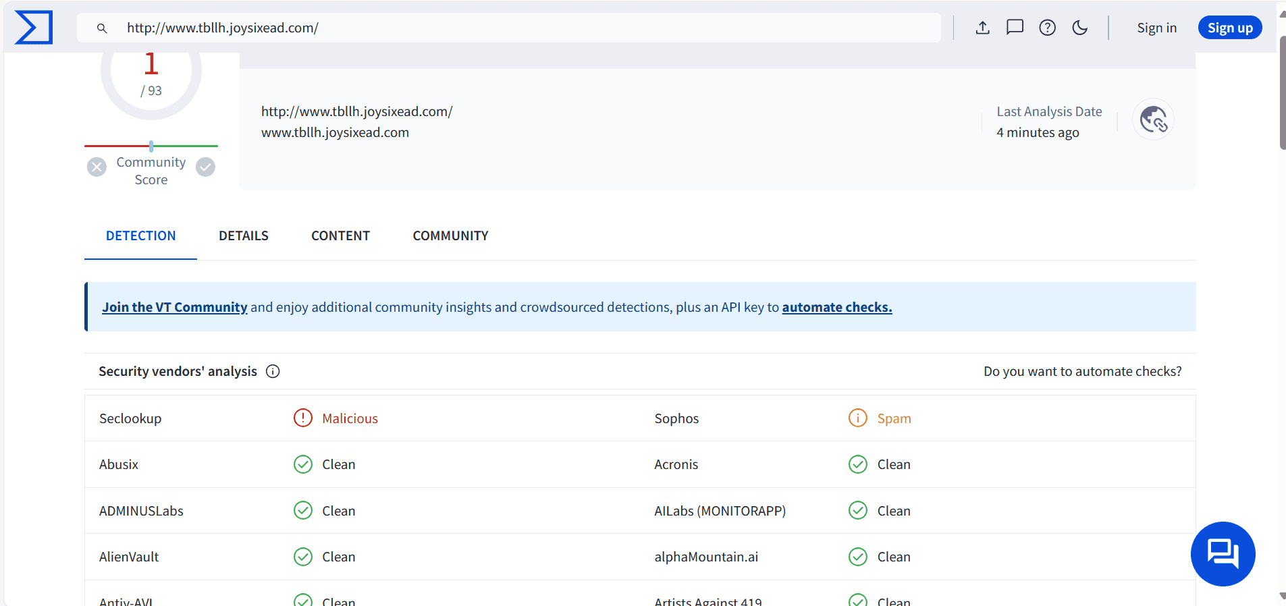Click the domain www.tbllh.joysixead.com text
The height and width of the screenshot is (606, 1286).
[x=335, y=132]
